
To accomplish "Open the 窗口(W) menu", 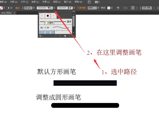I will (68, 2).
